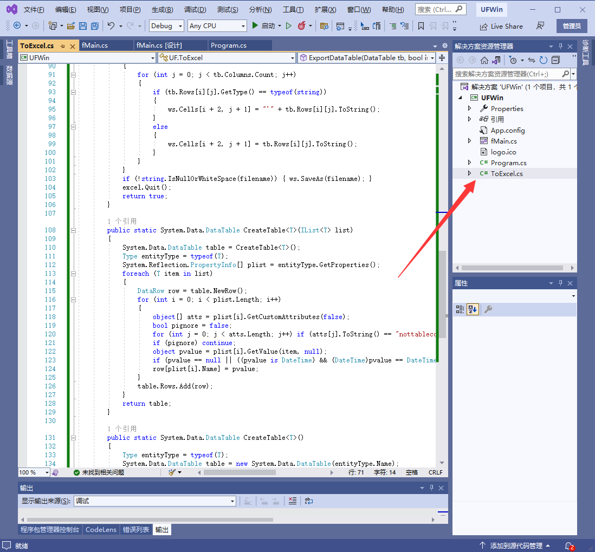
Task: Click the comment selected lines icon
Action: [393, 26]
